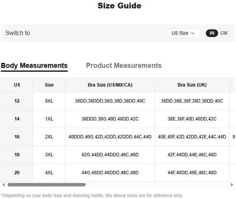Viewport: 236px width, 199px height.
Task: Click the right scroll arrow under the table
Action: (x=232, y=184)
